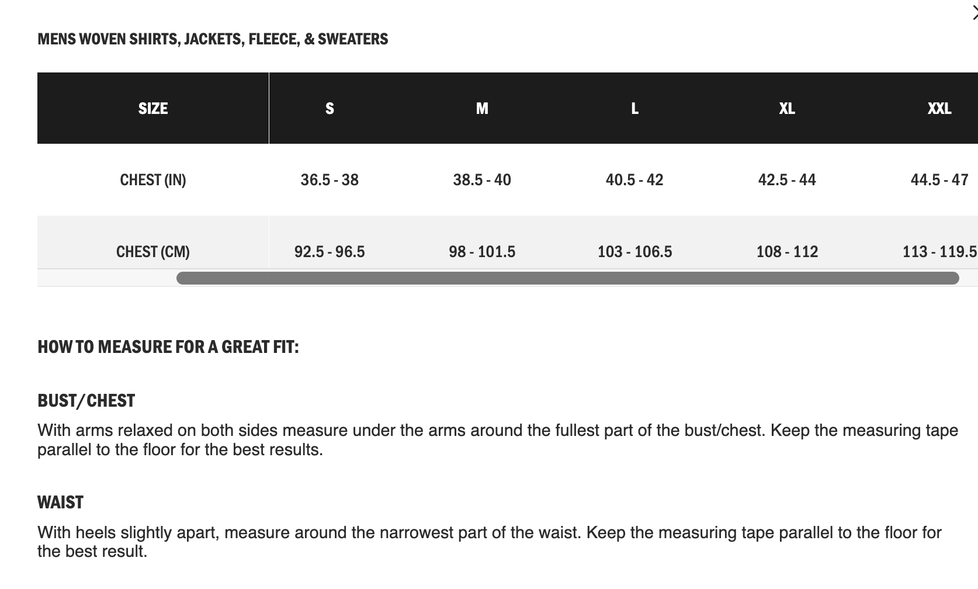Viewport: 978px width, 589px height.
Task: Click the 108 - 112 centimeter value
Action: click(787, 252)
